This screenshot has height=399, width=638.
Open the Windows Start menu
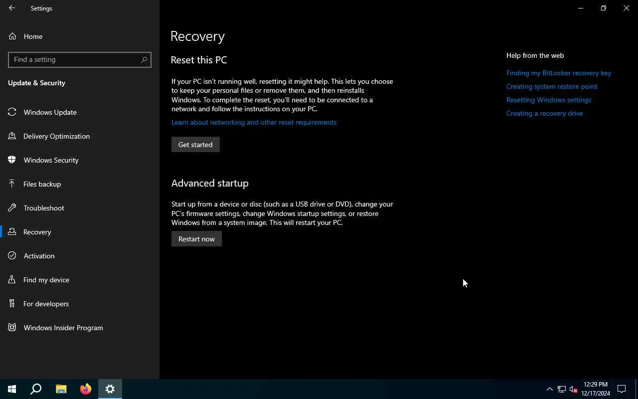point(12,389)
